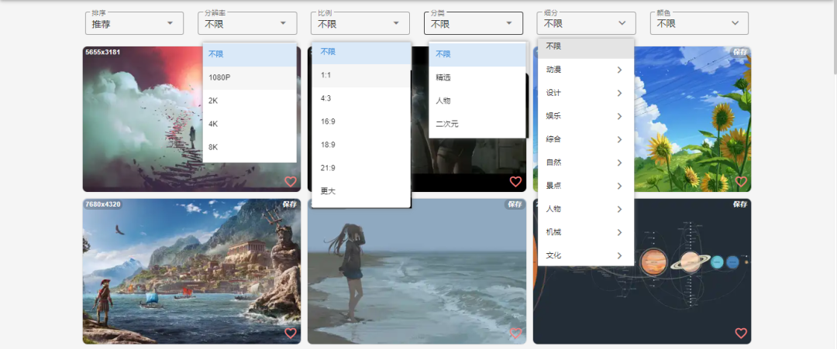Click 保存 on the solar system wallpaper

pyautogui.click(x=739, y=204)
